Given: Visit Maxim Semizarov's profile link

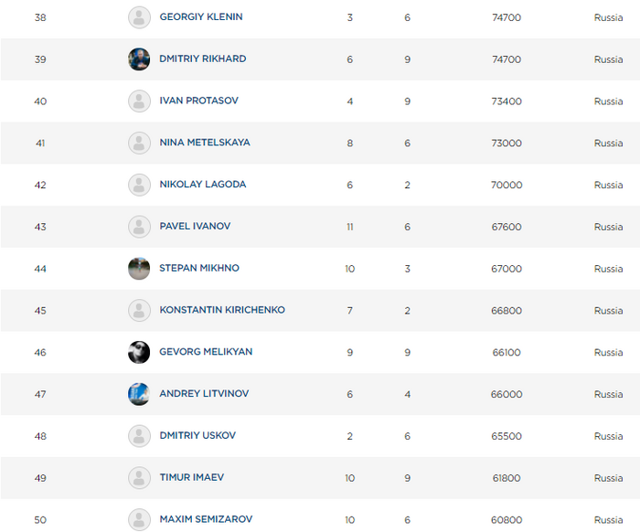Looking at the screenshot, I should pyautogui.click(x=206, y=520).
